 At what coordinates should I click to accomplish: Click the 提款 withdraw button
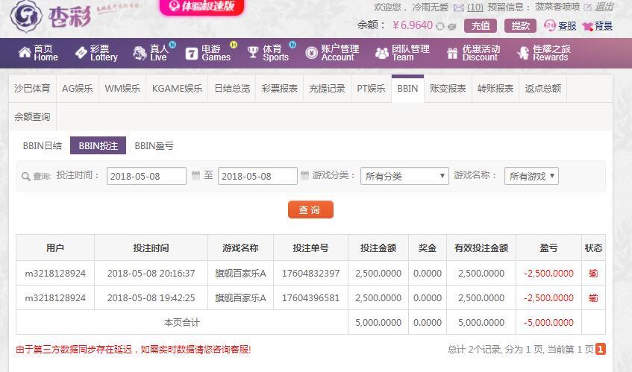pos(520,25)
